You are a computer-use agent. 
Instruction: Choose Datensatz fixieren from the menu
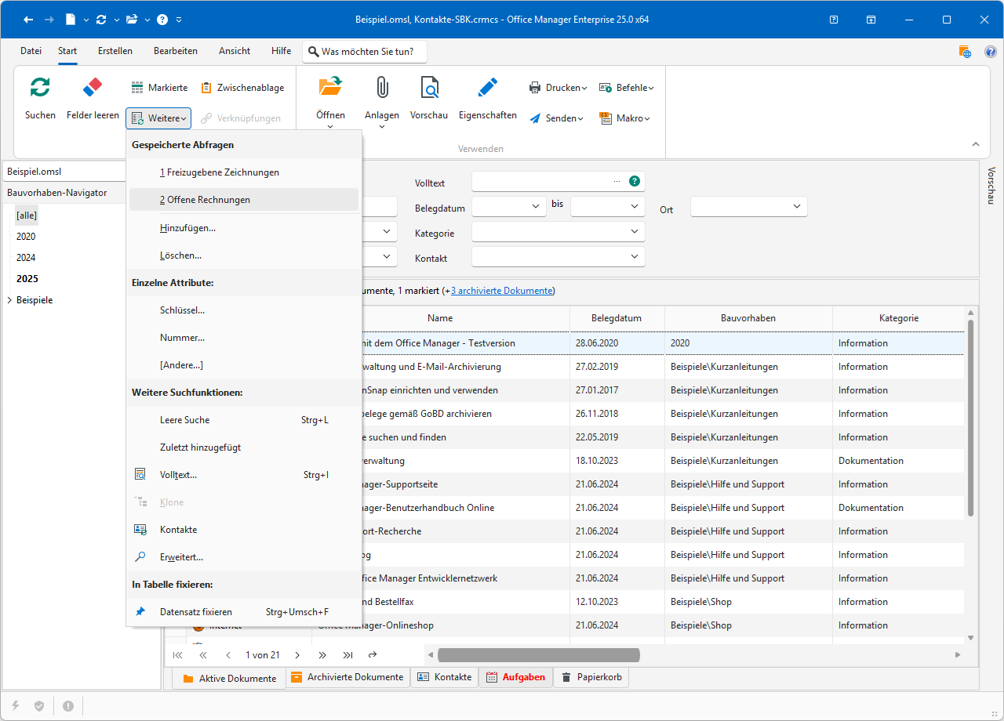195,612
